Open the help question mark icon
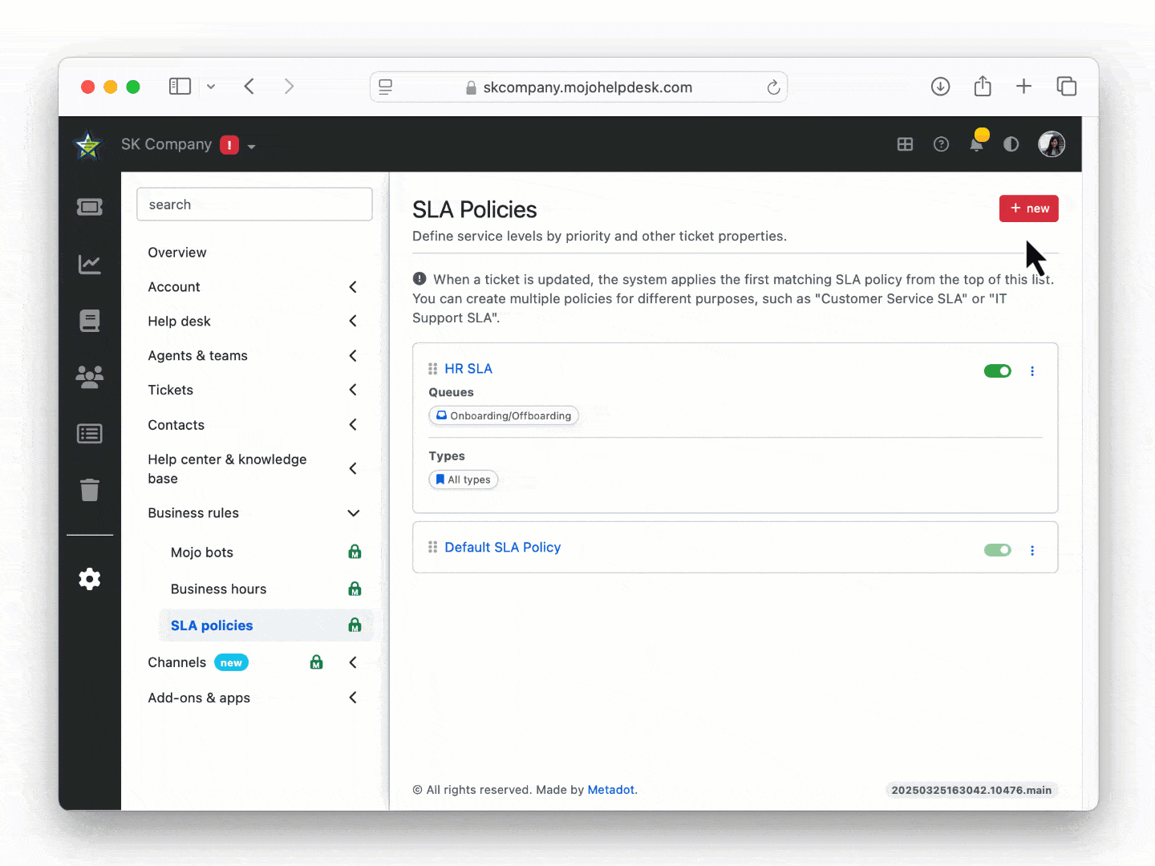Image resolution: width=1155 pixels, height=866 pixels. [941, 144]
